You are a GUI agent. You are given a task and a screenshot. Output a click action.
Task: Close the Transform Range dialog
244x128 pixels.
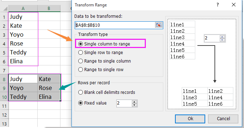(x=234, y=5)
